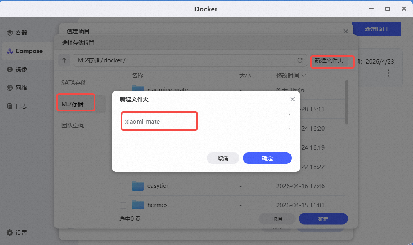This screenshot has width=413, height=245.
Task: Select SATA存储 in the storage list
Action: point(74,83)
